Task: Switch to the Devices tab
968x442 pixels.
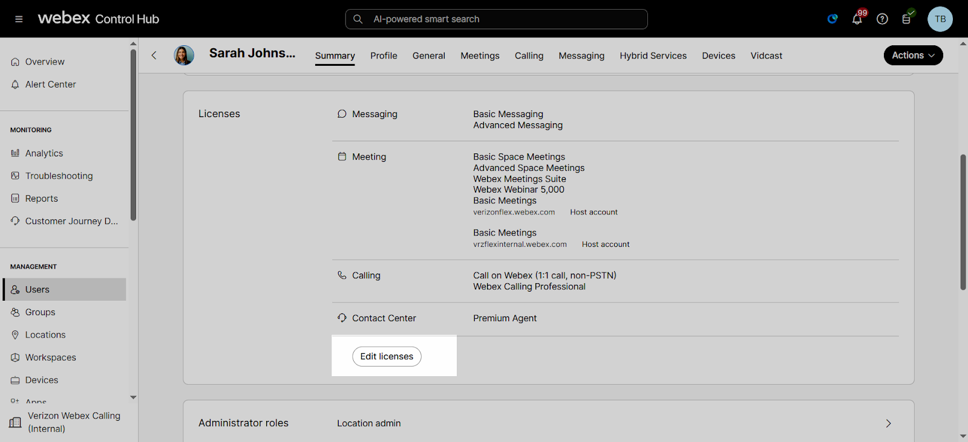Action: (x=719, y=56)
